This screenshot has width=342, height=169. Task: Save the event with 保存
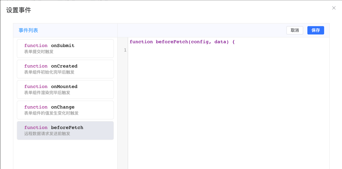point(315,30)
